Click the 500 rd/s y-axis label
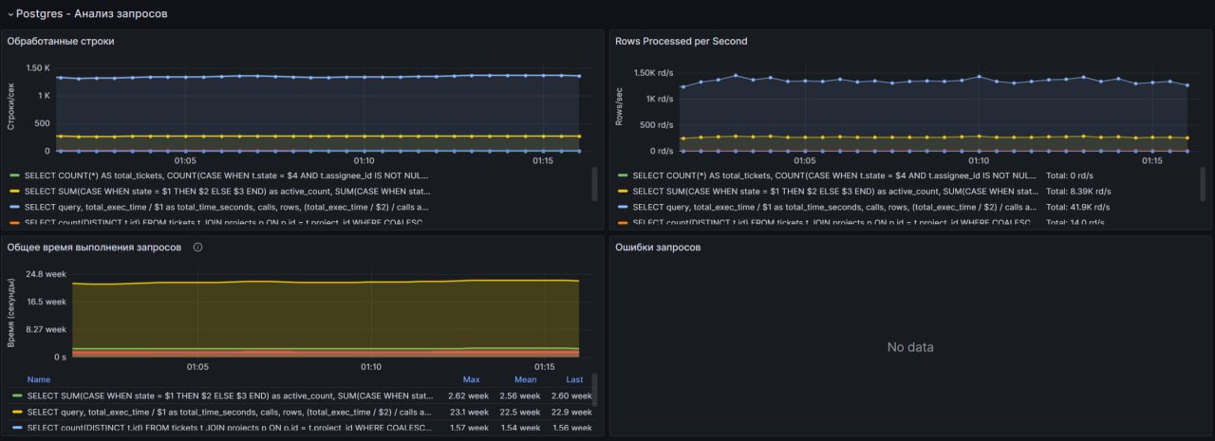 click(x=656, y=124)
